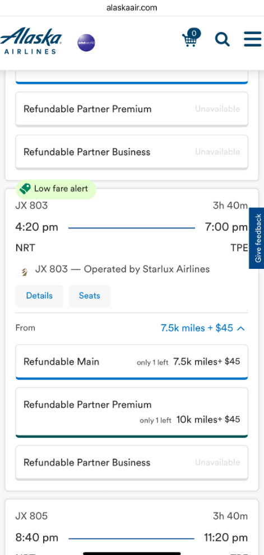
Task: View Seats for flight JX 803
Action: [90, 296]
